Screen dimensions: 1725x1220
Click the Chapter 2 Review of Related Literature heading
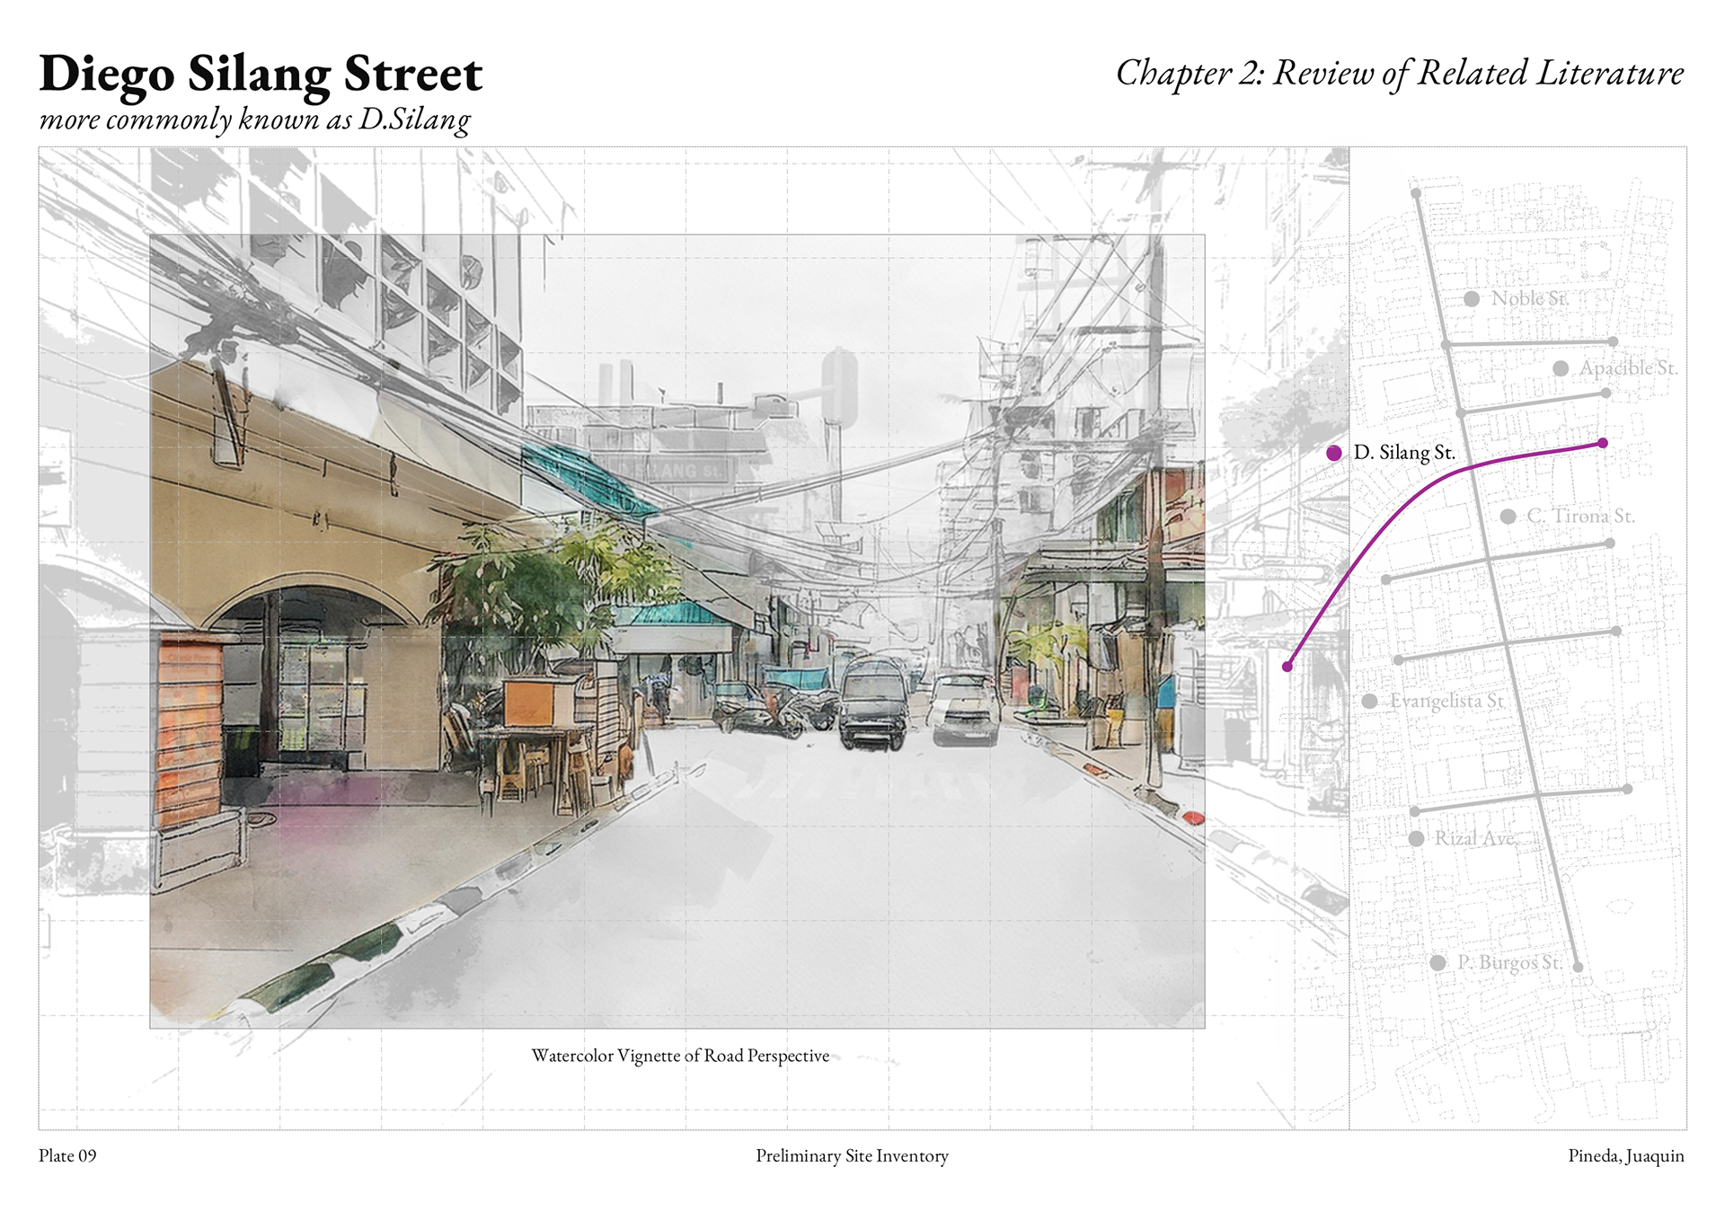pyautogui.click(x=1399, y=74)
